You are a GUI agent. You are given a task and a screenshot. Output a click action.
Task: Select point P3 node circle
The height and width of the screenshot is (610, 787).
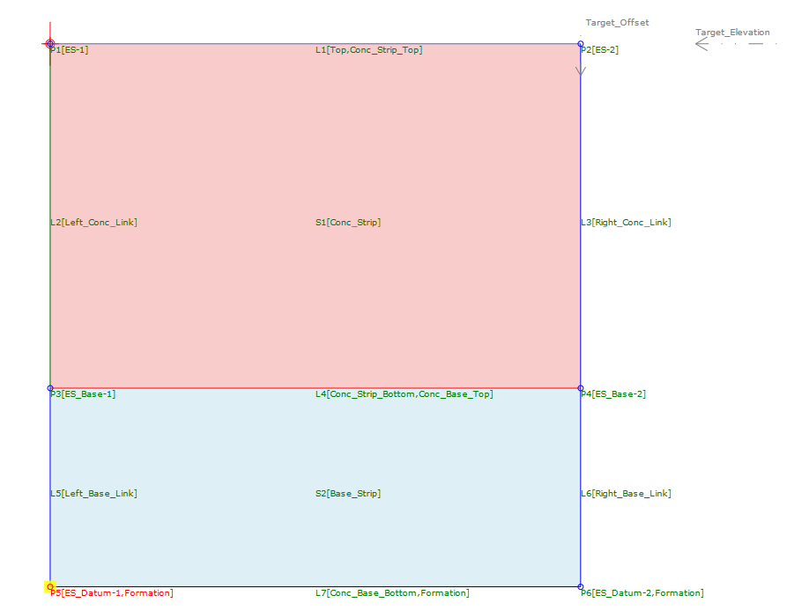tap(49, 388)
